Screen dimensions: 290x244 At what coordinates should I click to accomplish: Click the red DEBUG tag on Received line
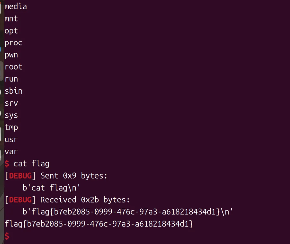click(20, 200)
